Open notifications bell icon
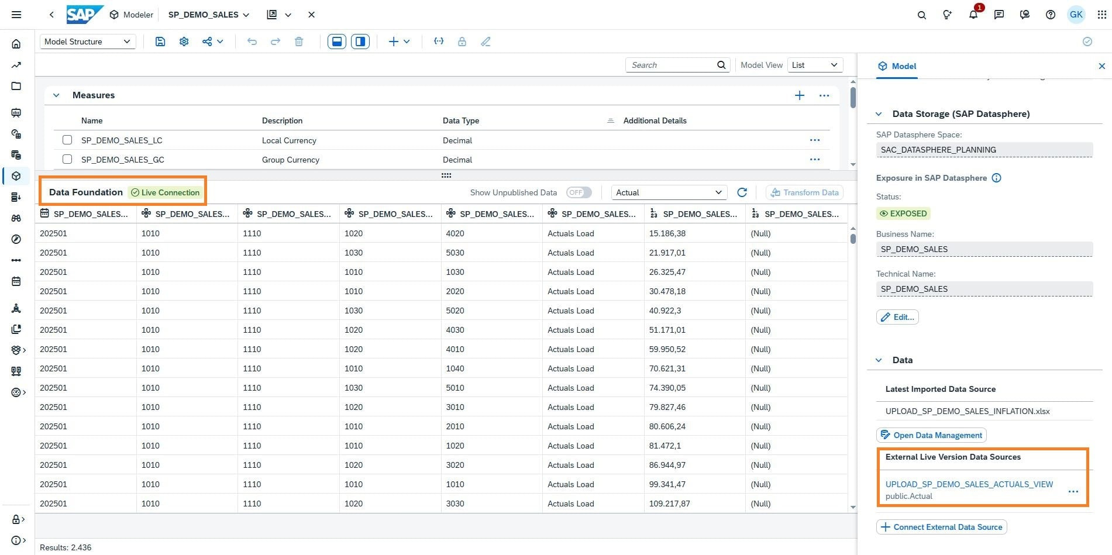This screenshot has height=555, width=1112. (973, 15)
